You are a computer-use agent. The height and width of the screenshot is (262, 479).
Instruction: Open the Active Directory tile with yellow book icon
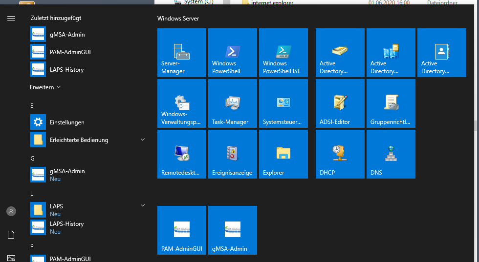click(x=340, y=53)
